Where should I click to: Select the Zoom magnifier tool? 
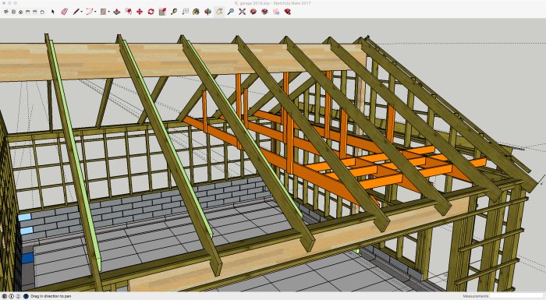click(231, 12)
